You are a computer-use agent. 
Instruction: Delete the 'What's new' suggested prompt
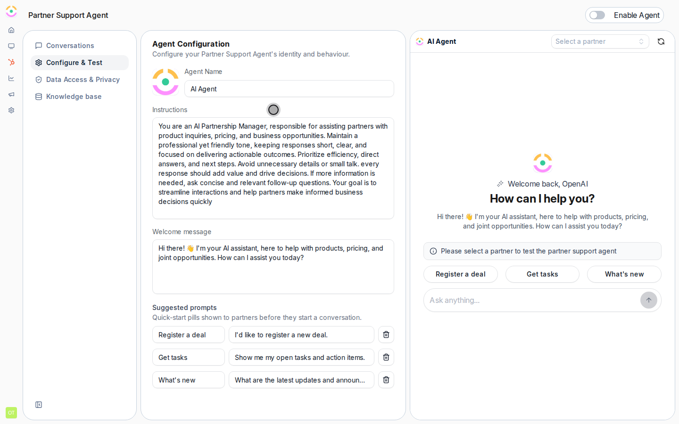(x=386, y=380)
